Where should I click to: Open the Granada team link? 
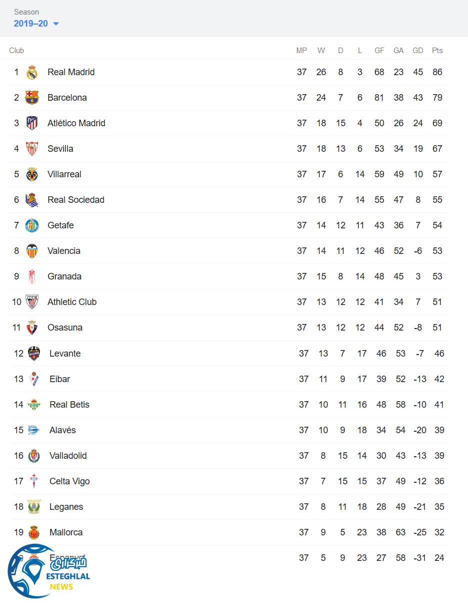[64, 276]
